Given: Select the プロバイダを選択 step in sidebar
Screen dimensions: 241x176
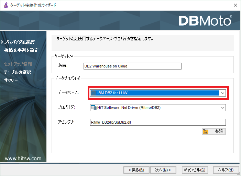Looking at the screenshot, I should [19, 42].
